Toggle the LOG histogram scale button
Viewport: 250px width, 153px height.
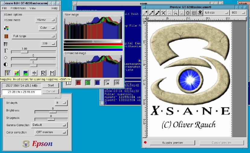[117, 83]
